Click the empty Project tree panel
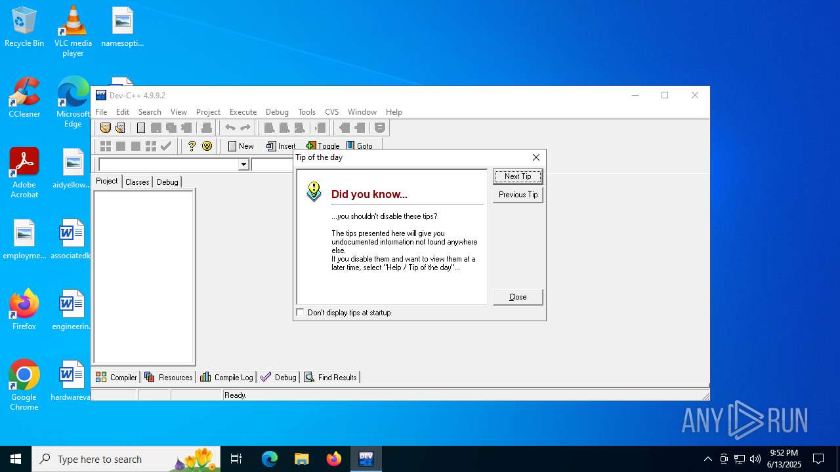The width and height of the screenshot is (840, 472). click(x=144, y=277)
